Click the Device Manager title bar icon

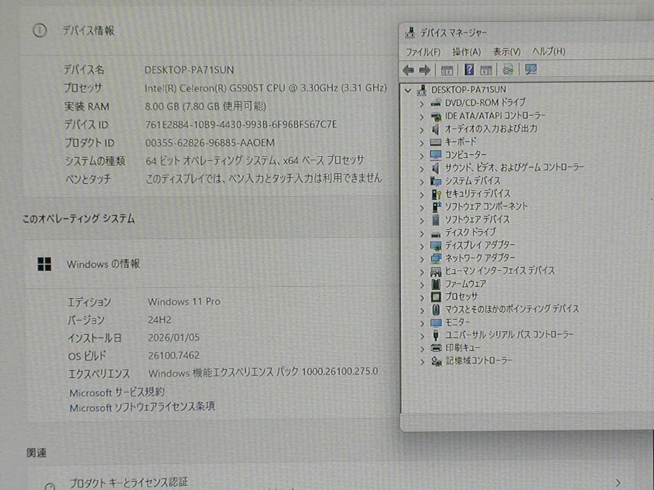[x=409, y=31]
